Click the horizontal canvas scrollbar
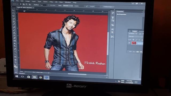Screen dimensions: 171x96 [77, 74]
